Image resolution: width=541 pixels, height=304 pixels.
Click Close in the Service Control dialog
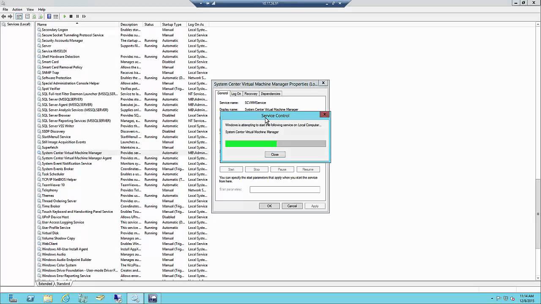point(275,155)
